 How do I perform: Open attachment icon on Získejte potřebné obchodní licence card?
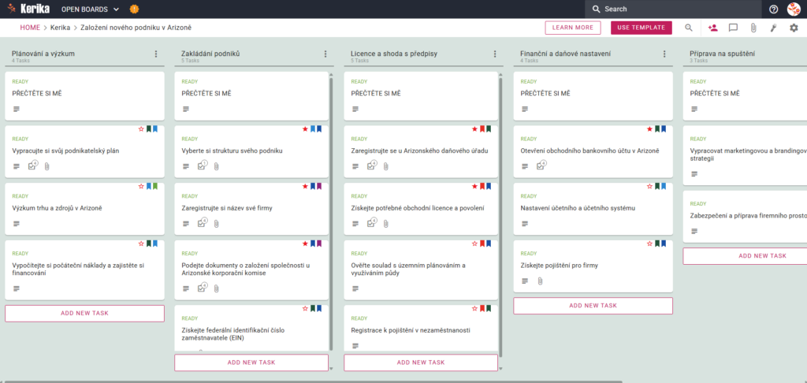click(x=385, y=224)
